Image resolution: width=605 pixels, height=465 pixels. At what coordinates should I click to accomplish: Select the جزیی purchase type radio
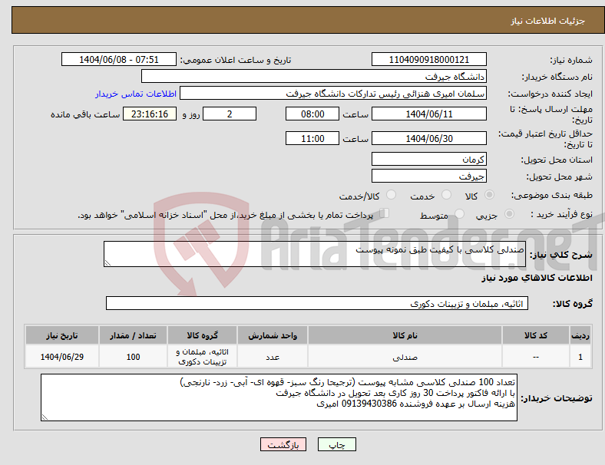point(509,213)
